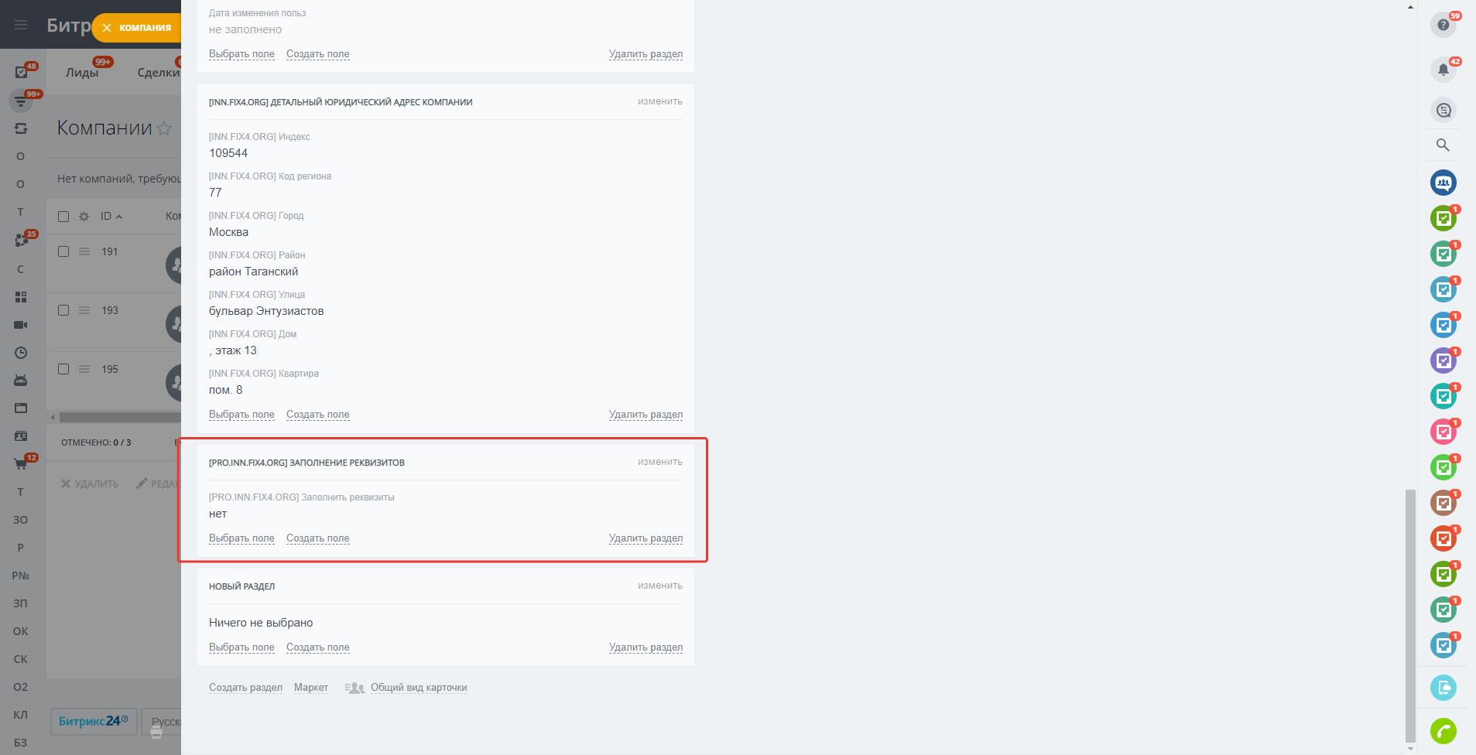Open the sync arrows icon in left sidebar

coord(21,128)
